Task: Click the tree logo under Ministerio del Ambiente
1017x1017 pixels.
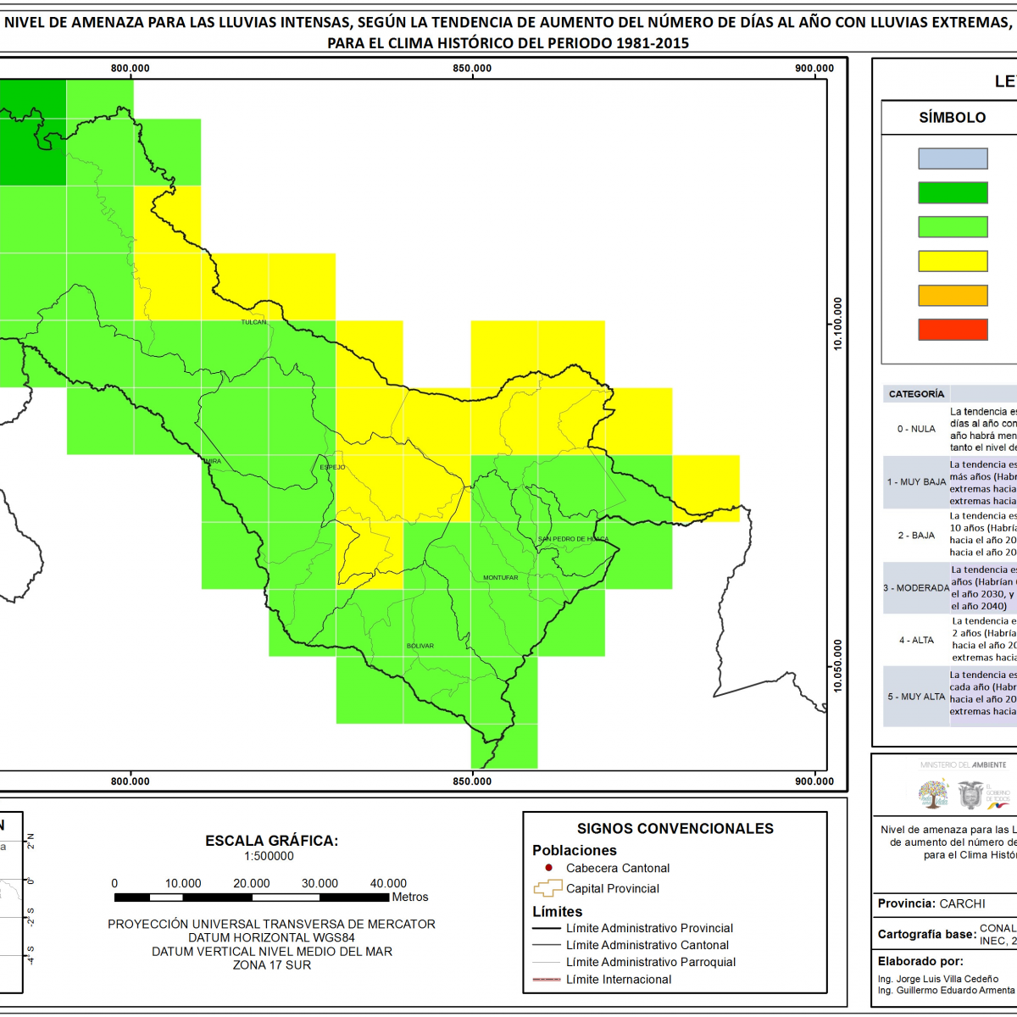Action: [934, 794]
